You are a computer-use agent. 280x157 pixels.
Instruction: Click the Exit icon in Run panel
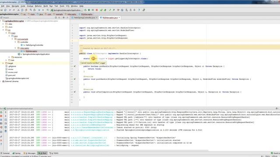(1, 127)
